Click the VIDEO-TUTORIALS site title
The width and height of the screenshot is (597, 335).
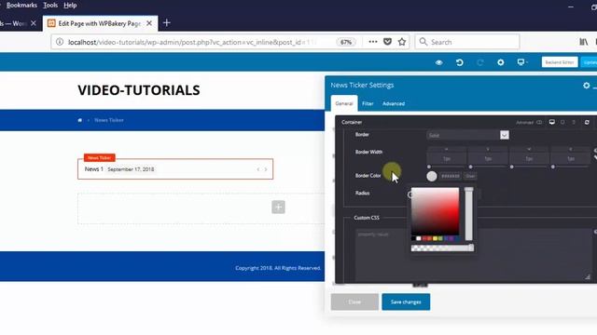point(139,90)
